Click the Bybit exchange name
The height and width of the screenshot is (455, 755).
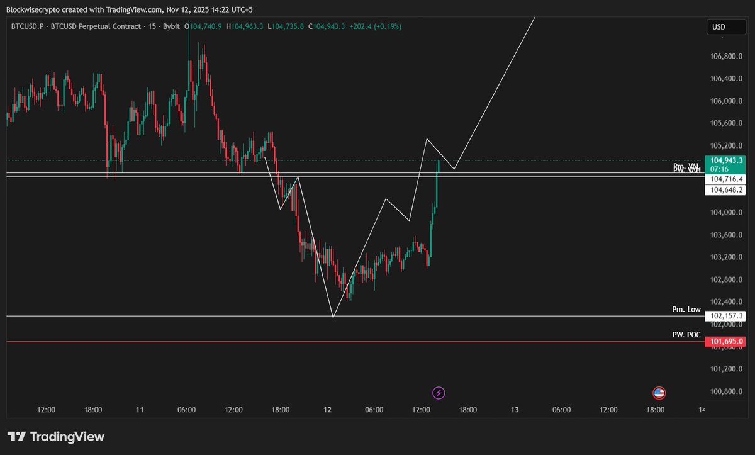[x=170, y=27]
